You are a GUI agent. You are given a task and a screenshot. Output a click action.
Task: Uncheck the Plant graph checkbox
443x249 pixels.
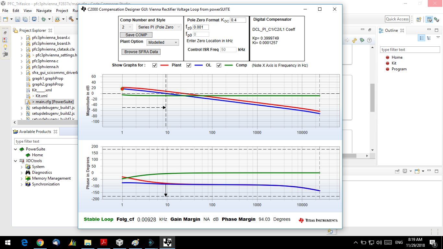pyautogui.click(x=155, y=65)
